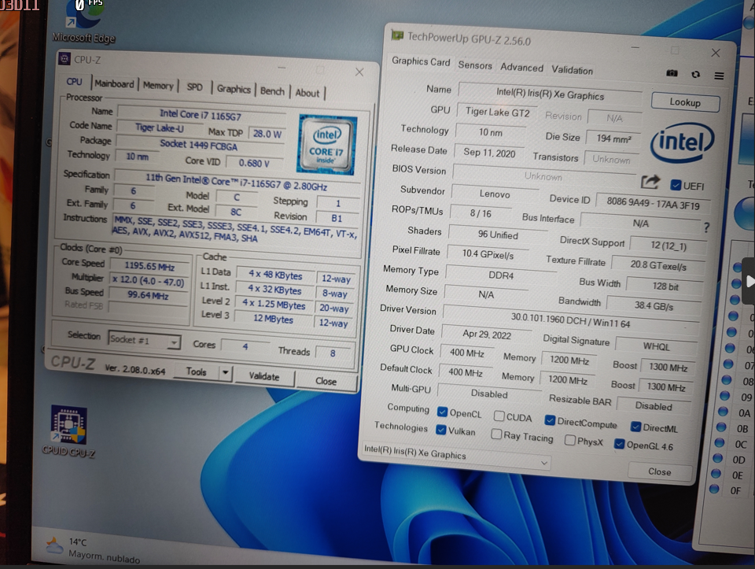Click the Intel Core i7 1165G7 name field
Screen dimensions: 755x569
pos(201,113)
